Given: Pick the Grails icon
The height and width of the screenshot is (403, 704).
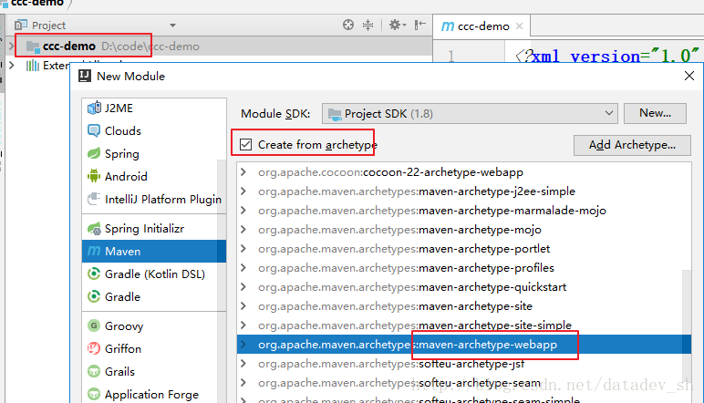Looking at the screenshot, I should click(94, 371).
